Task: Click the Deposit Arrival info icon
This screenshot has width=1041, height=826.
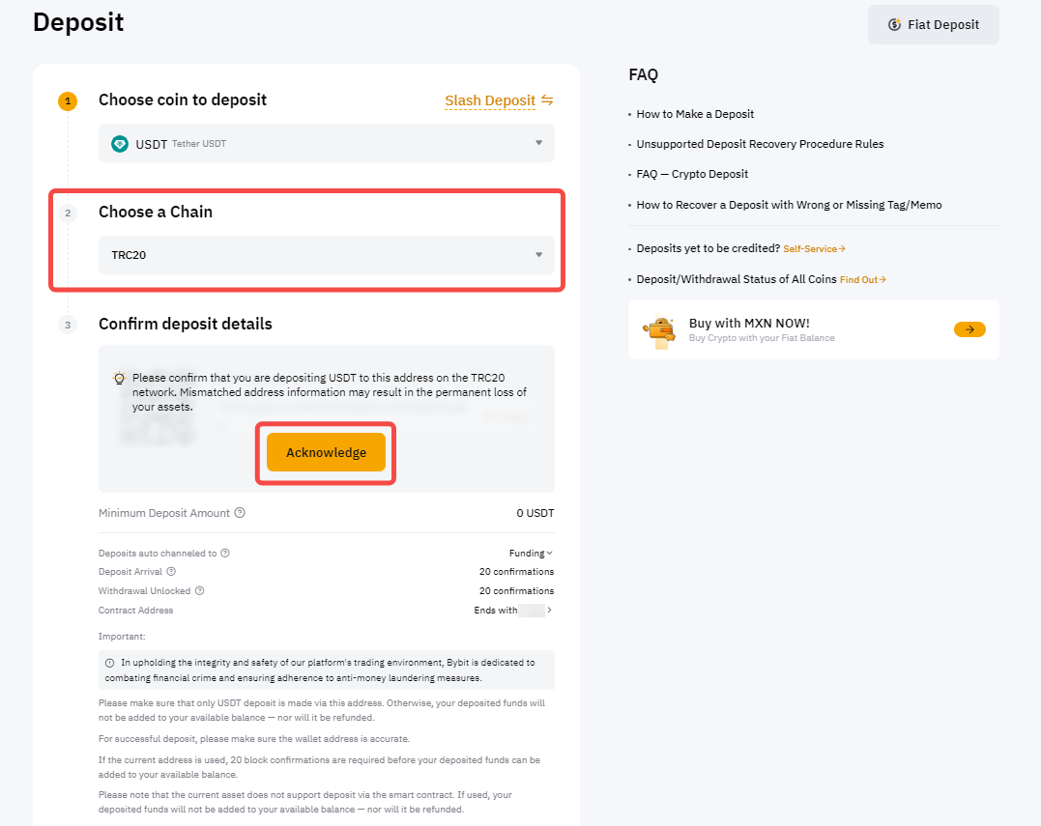Action: coord(171,572)
